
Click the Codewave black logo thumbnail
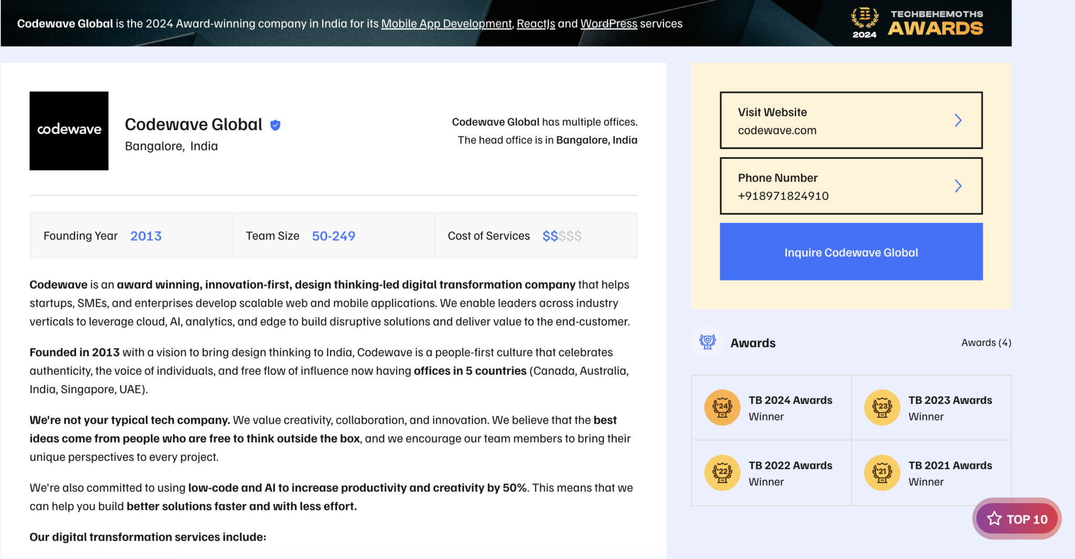coord(69,131)
